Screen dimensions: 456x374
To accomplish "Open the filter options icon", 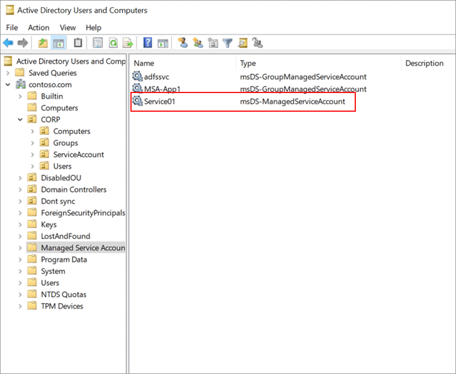I will [227, 43].
